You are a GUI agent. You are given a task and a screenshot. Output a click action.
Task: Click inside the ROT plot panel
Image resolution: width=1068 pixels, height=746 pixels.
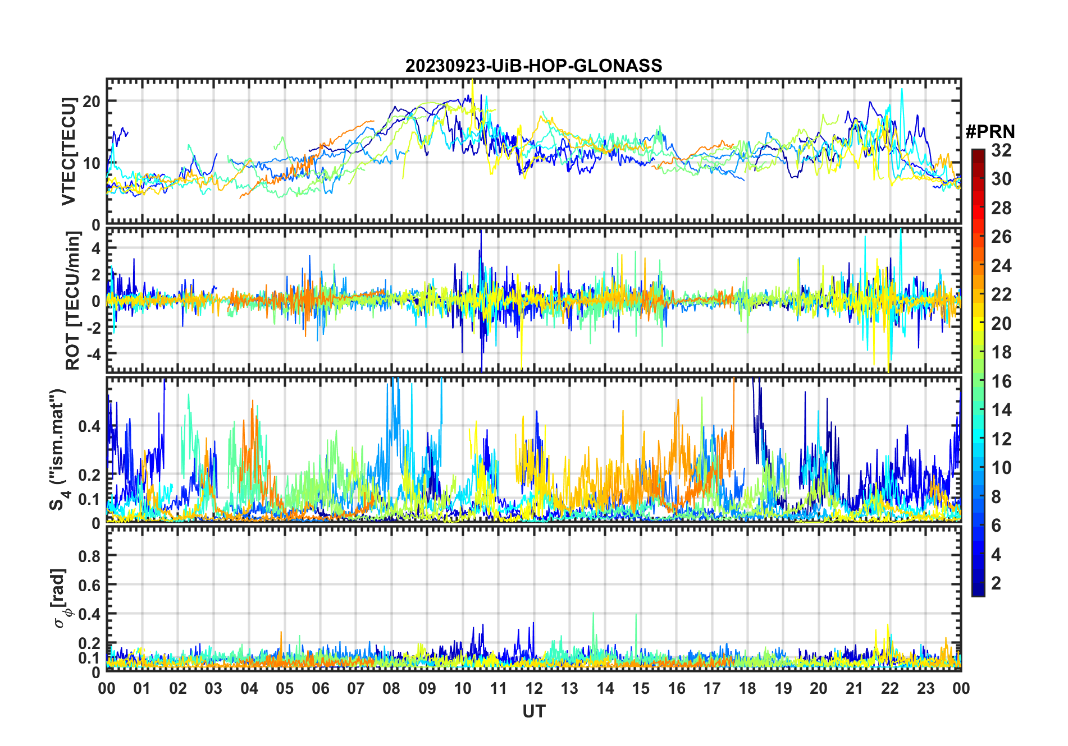click(x=533, y=300)
